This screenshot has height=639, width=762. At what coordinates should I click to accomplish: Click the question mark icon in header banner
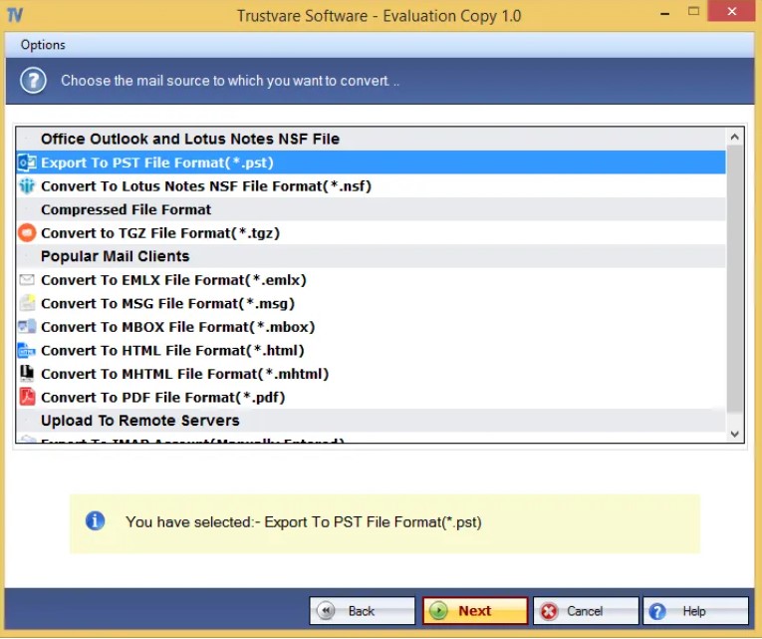click(x=33, y=81)
